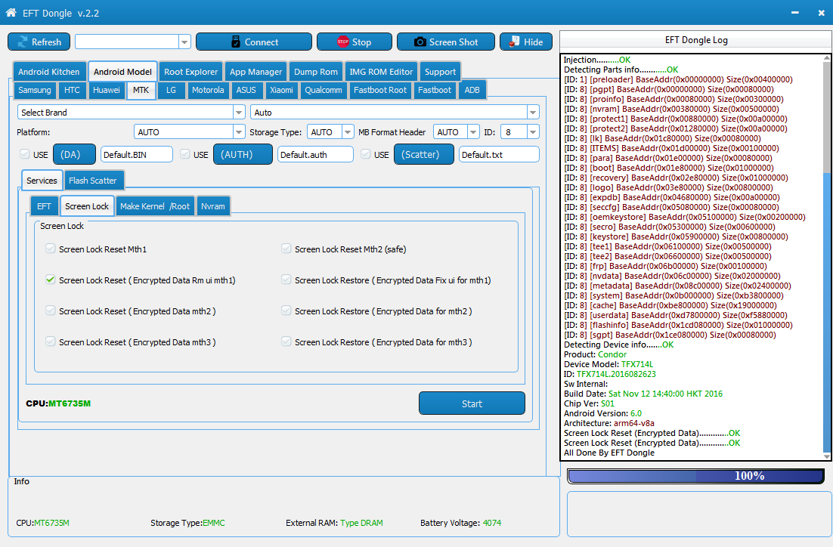Click the log panel vertical scrollbar
The image size is (833, 547).
coord(827,257)
